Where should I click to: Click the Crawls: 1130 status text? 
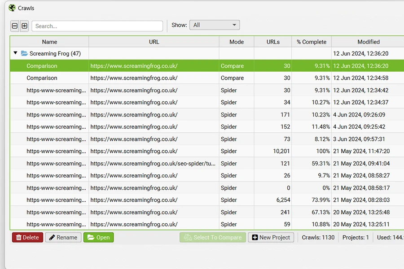pyautogui.click(x=318, y=237)
